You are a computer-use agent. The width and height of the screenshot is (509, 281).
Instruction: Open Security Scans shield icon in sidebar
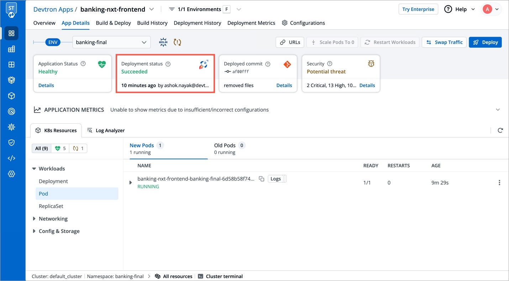tap(11, 142)
